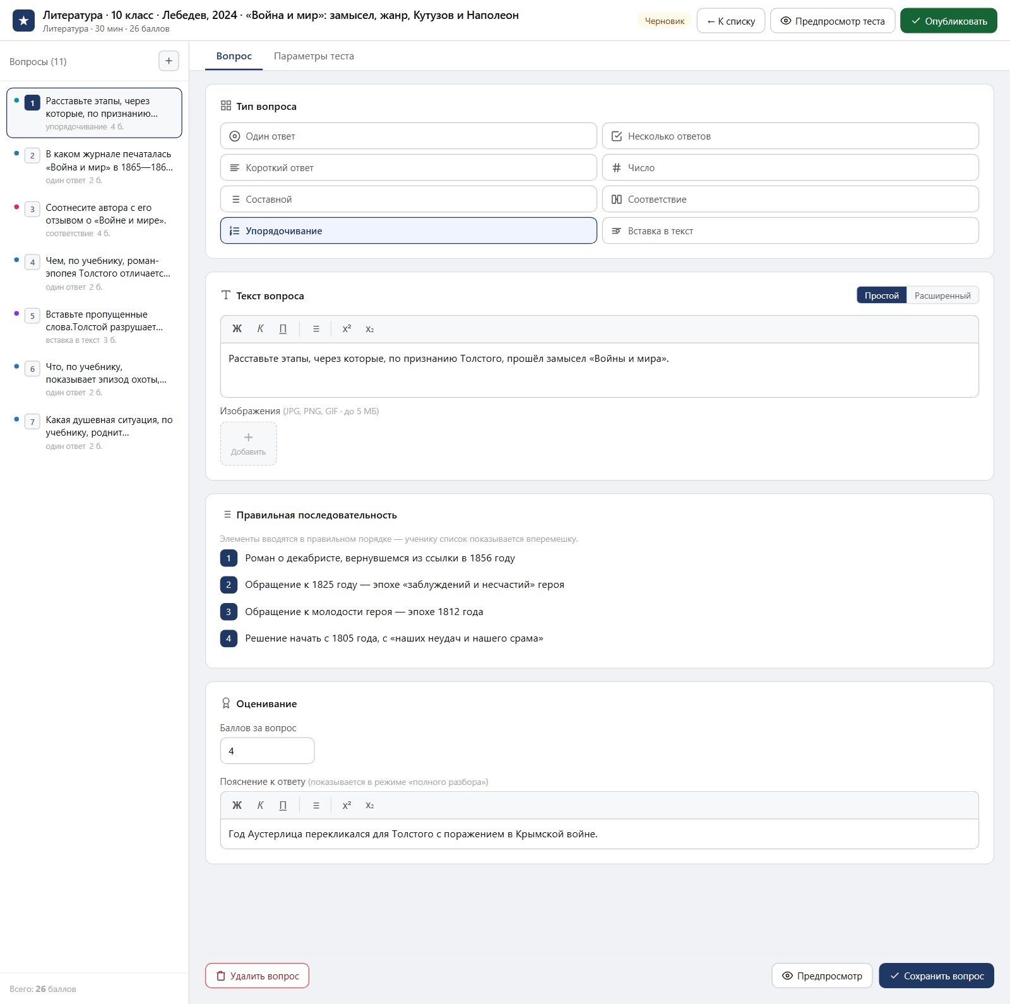Apply underline in question text toolbar
The image size is (1010, 1004).
[x=283, y=329]
